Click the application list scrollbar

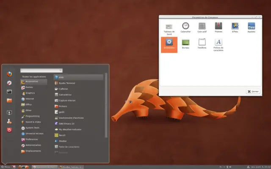(106, 105)
